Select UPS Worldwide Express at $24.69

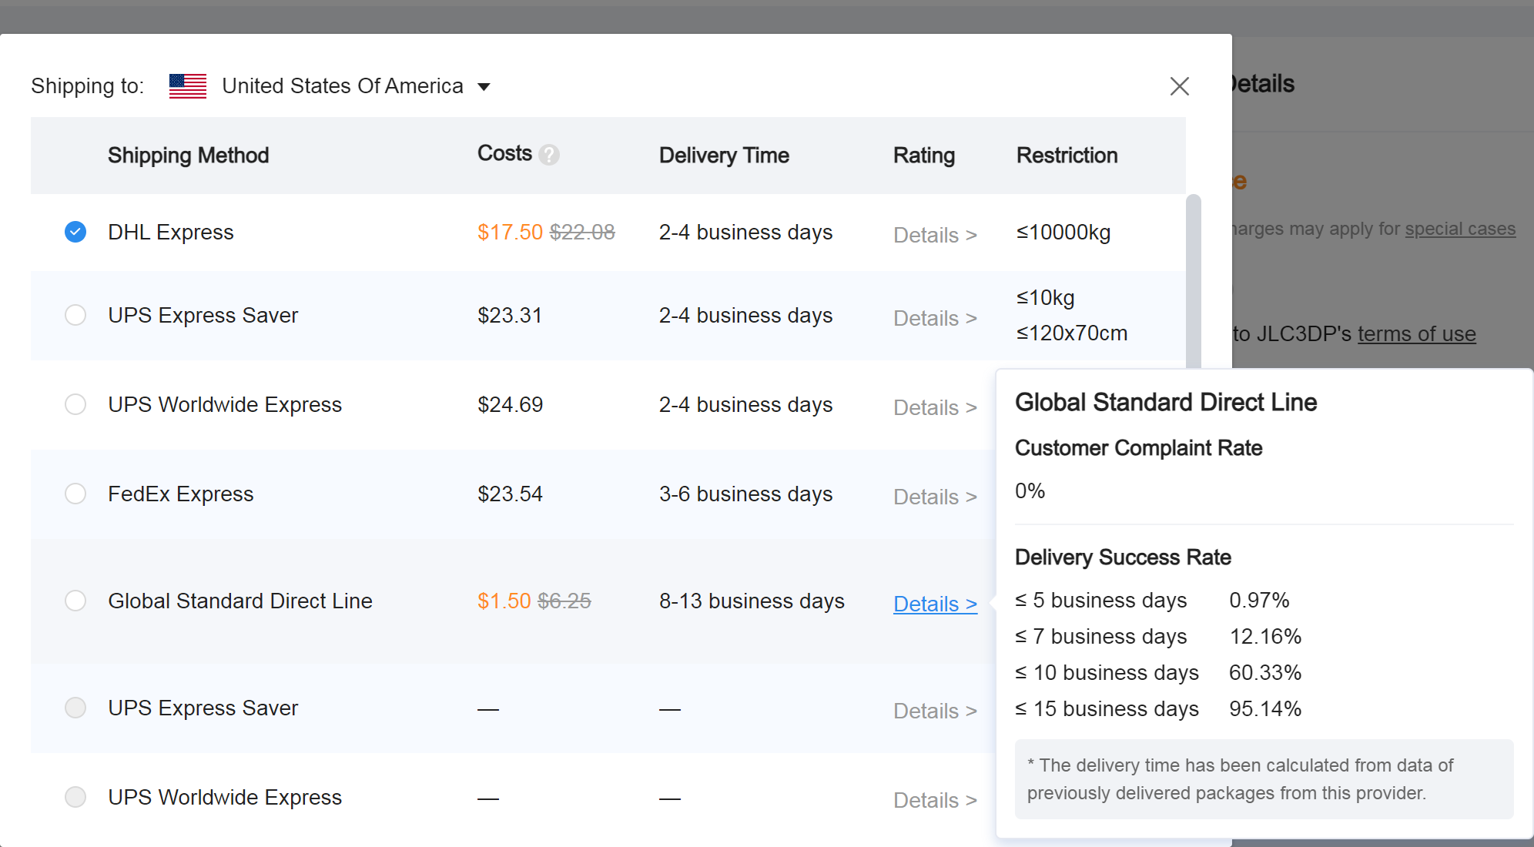75,404
